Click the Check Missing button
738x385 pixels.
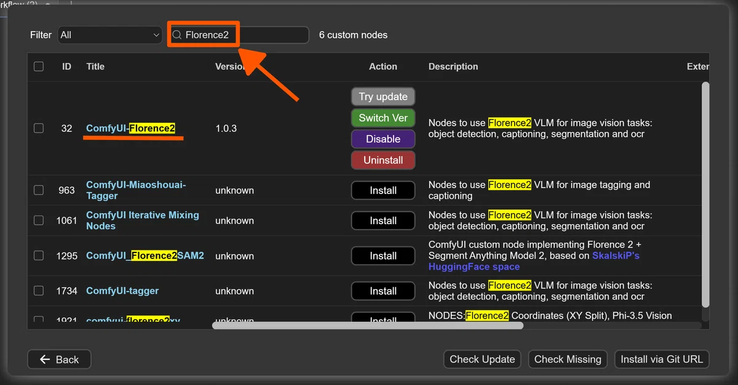pos(568,359)
